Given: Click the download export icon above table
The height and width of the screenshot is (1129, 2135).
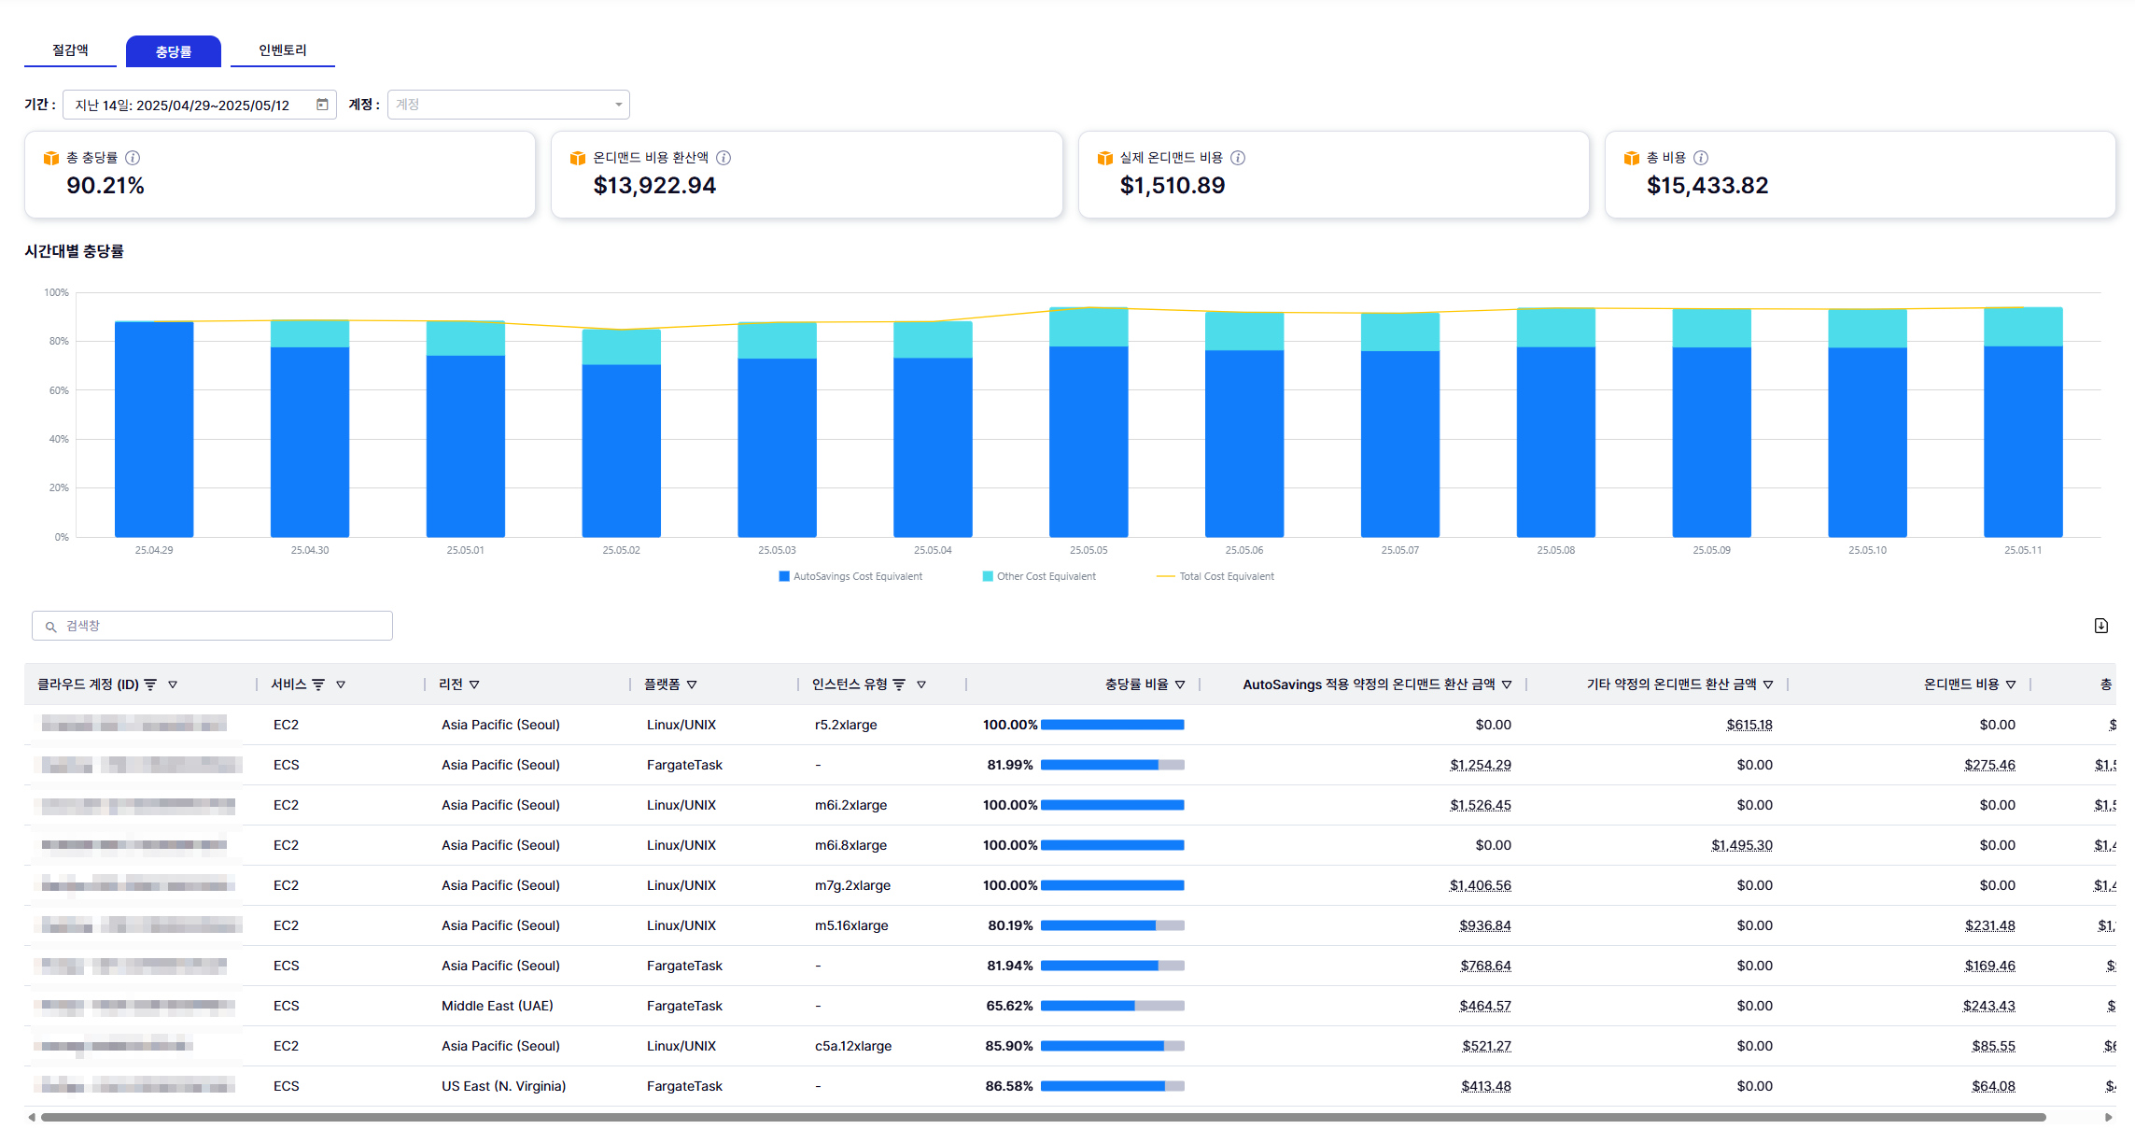Looking at the screenshot, I should pyautogui.click(x=2100, y=626).
